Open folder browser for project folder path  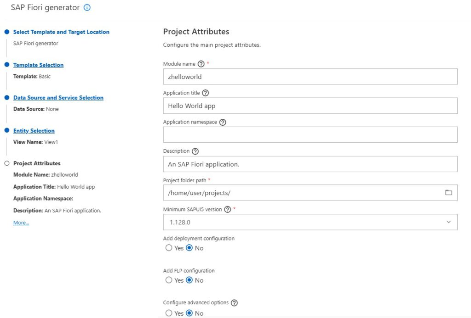tap(448, 193)
